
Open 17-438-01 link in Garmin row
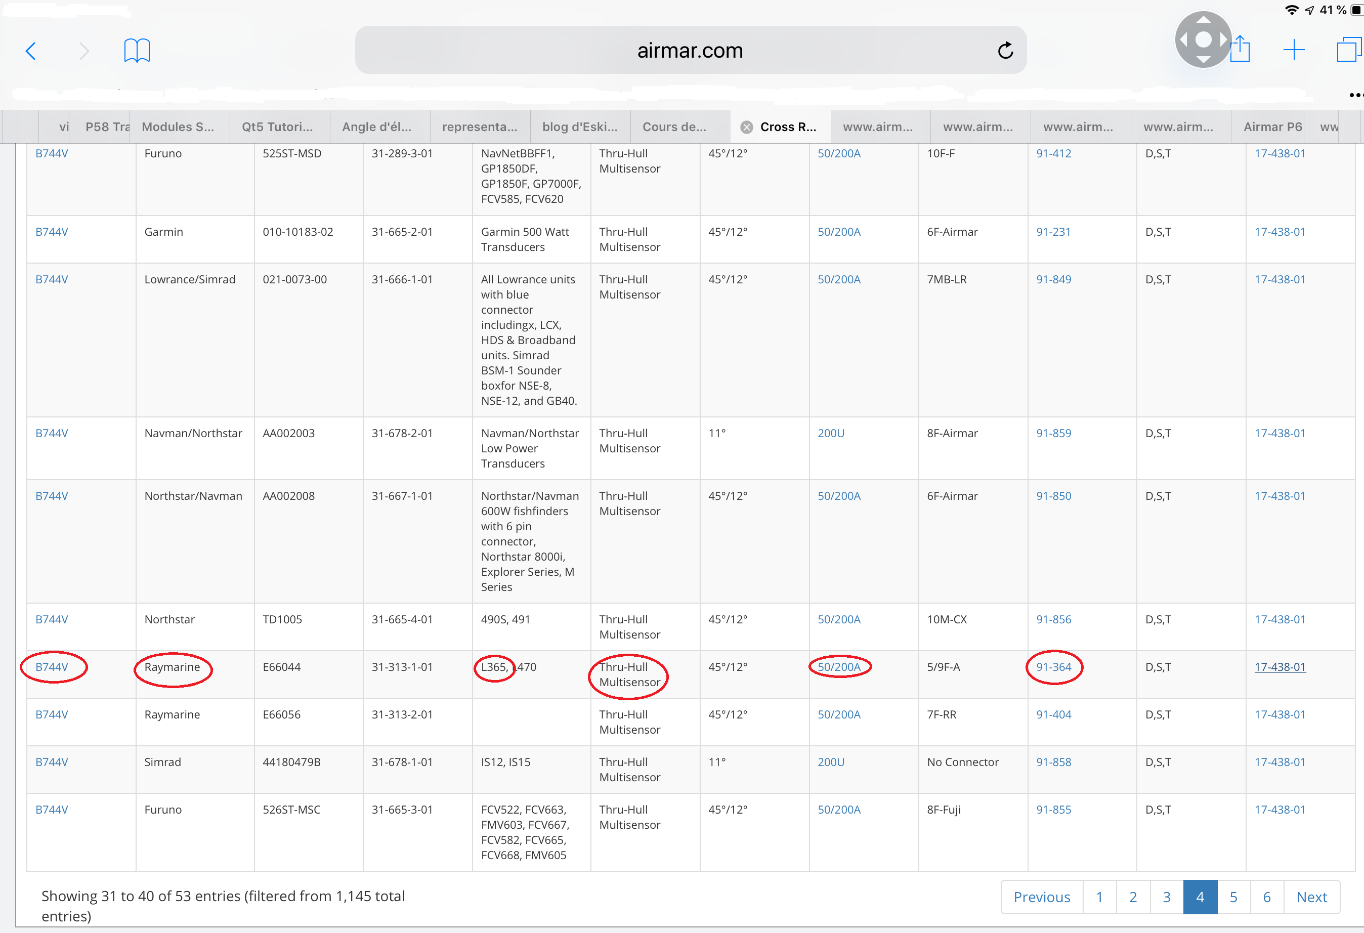1280,232
